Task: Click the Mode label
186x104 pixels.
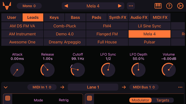Action: tap(38, 100)
